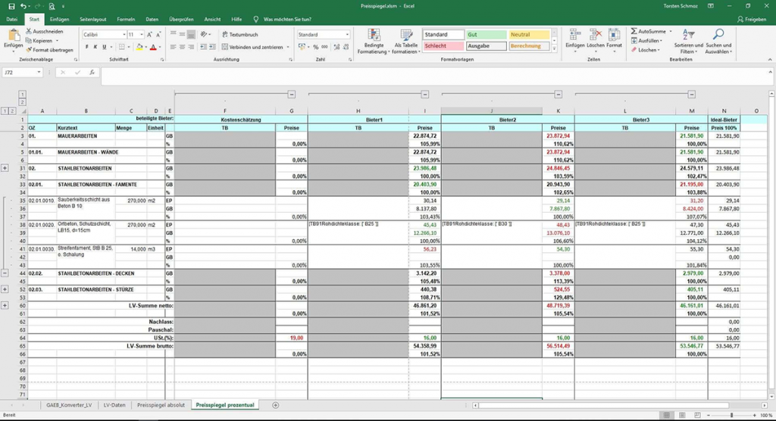776x421 pixels.
Task: Click the Undo arrow icon
Action: pyautogui.click(x=23, y=6)
